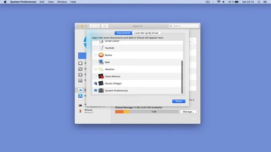This screenshot has width=271, height=152.
Task: Click the Mail app icon
Action: 101,62
